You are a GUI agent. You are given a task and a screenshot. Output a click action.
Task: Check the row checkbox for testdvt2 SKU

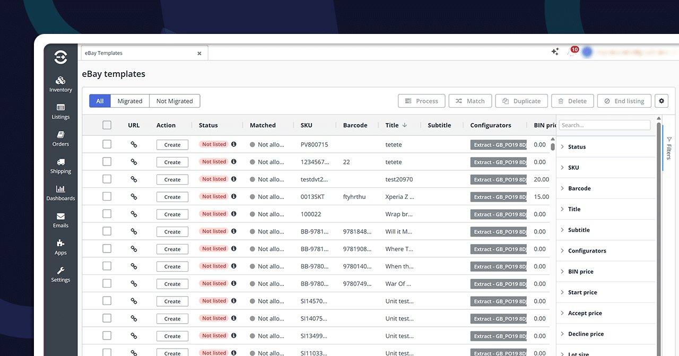click(107, 179)
